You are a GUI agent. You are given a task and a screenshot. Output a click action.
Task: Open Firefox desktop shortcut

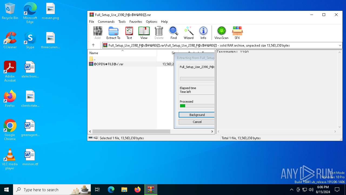point(10,99)
